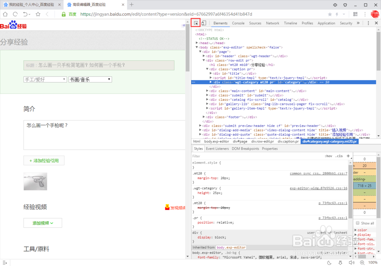Click the address bar URL
381x266 pixels.
coord(166,14)
